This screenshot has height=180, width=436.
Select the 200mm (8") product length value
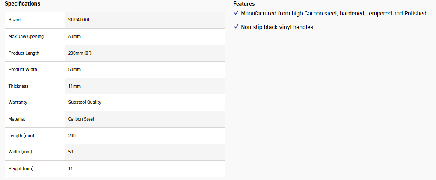tap(80, 53)
